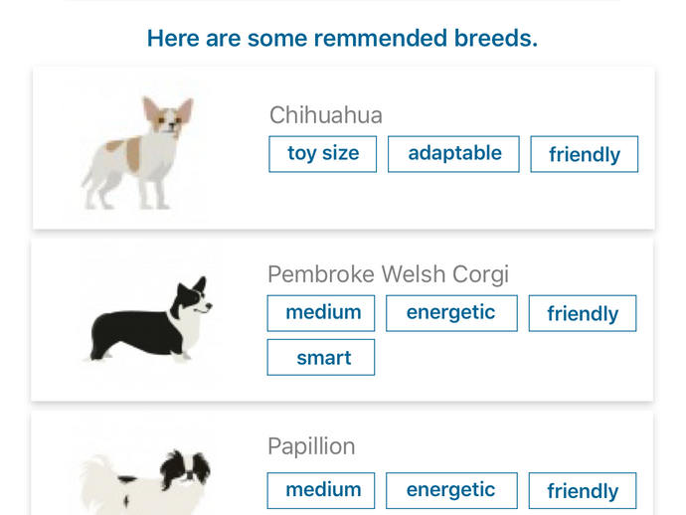The image size is (686, 515).
Task: Click the Corgi 'friendly' tag
Action: click(x=582, y=314)
